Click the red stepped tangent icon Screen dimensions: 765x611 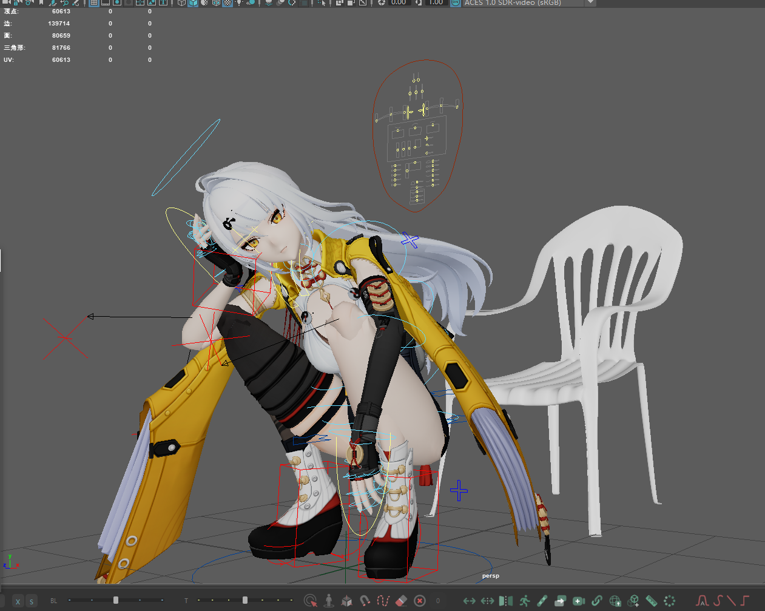click(x=745, y=601)
